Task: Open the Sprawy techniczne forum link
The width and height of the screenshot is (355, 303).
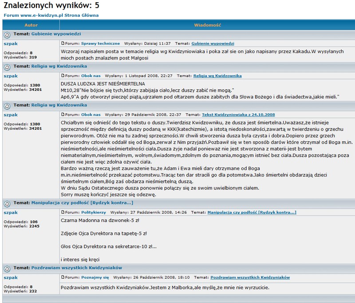Action: point(100,44)
